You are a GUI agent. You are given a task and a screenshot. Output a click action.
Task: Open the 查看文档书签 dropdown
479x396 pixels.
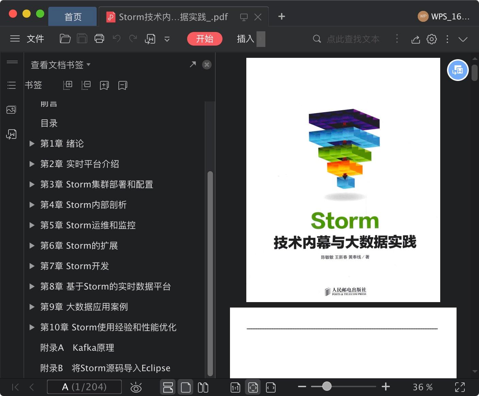click(61, 65)
